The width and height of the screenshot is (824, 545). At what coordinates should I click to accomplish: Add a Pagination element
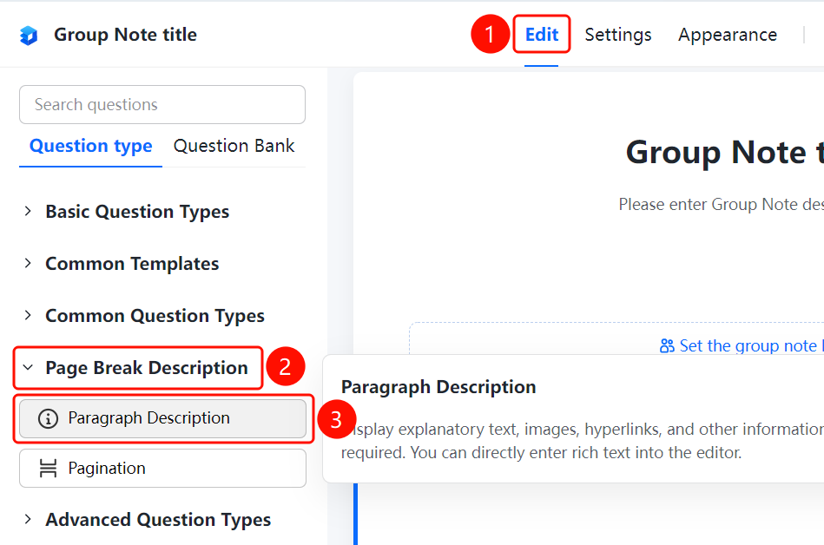tap(163, 469)
